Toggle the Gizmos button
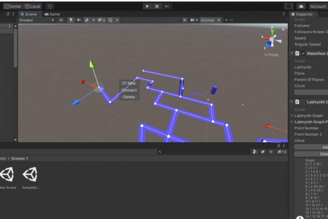 (207, 20)
